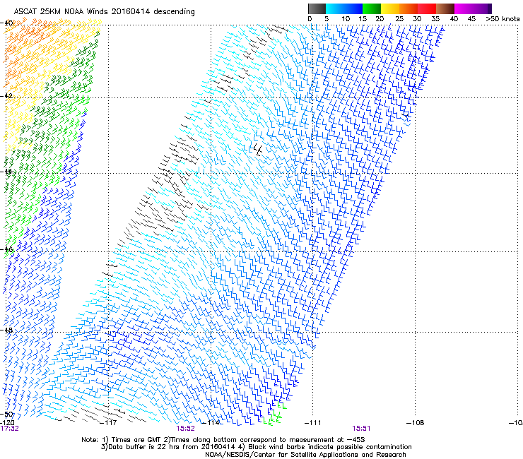Click the '15' label under the color legend

tap(363, 19)
